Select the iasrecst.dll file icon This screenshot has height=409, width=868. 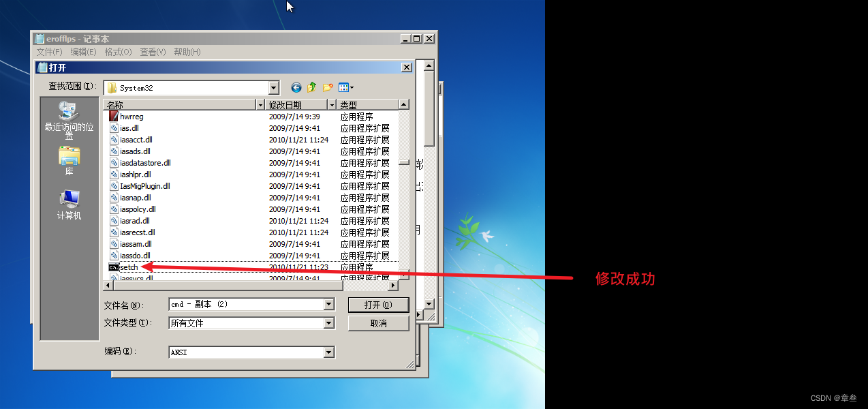114,232
